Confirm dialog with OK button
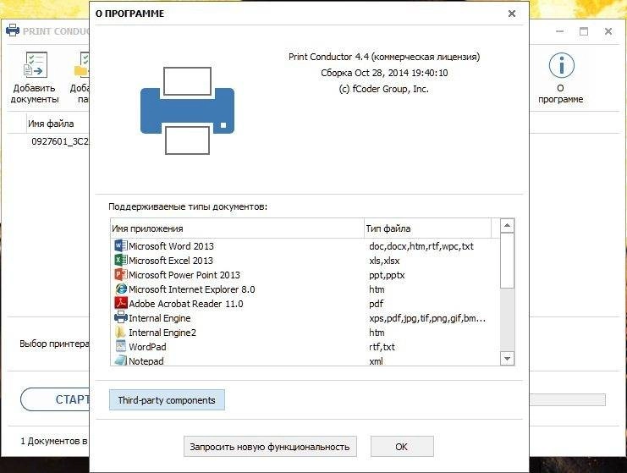Viewport: 627px width, 473px height. point(401,447)
